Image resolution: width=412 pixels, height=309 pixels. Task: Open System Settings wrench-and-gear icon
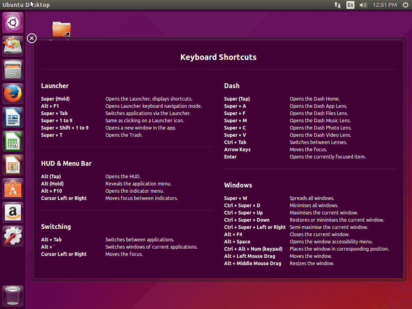(13, 236)
